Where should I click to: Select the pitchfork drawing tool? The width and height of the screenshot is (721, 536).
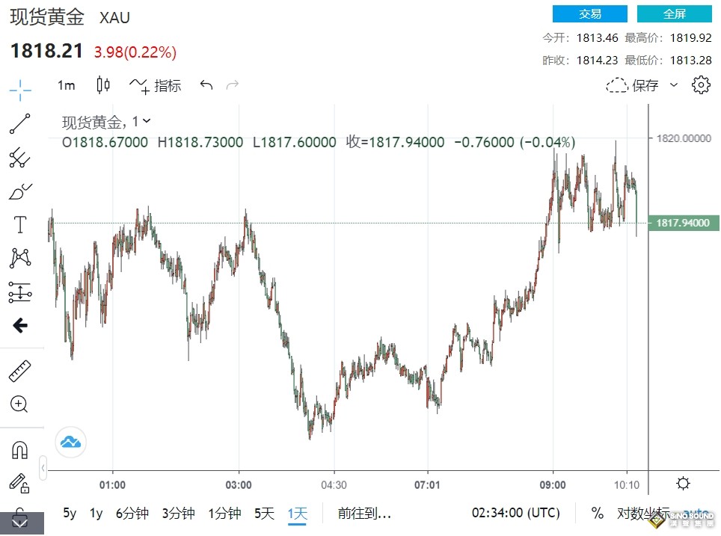[x=20, y=158]
